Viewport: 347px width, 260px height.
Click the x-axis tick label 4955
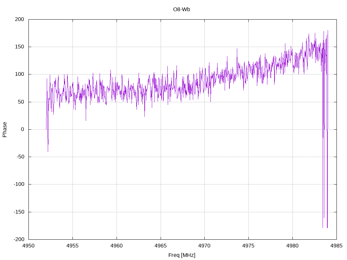(x=73, y=246)
